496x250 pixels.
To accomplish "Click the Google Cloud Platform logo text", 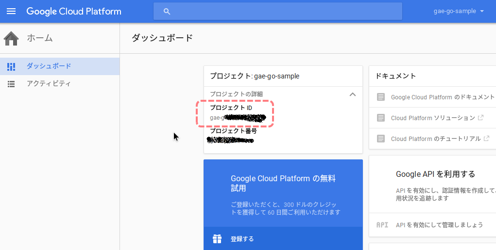I will click(74, 11).
